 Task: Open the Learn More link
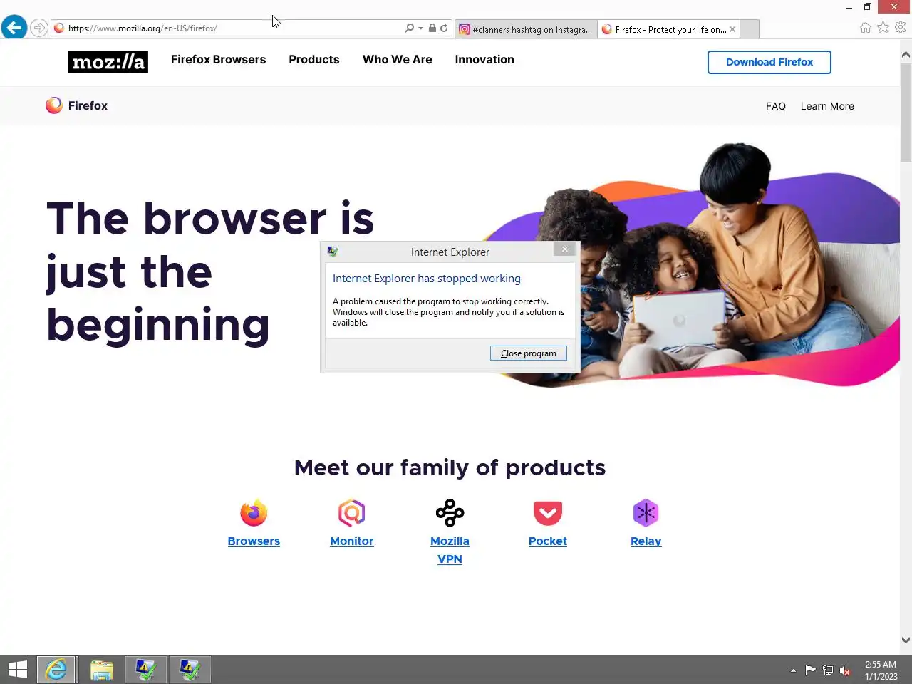point(827,106)
